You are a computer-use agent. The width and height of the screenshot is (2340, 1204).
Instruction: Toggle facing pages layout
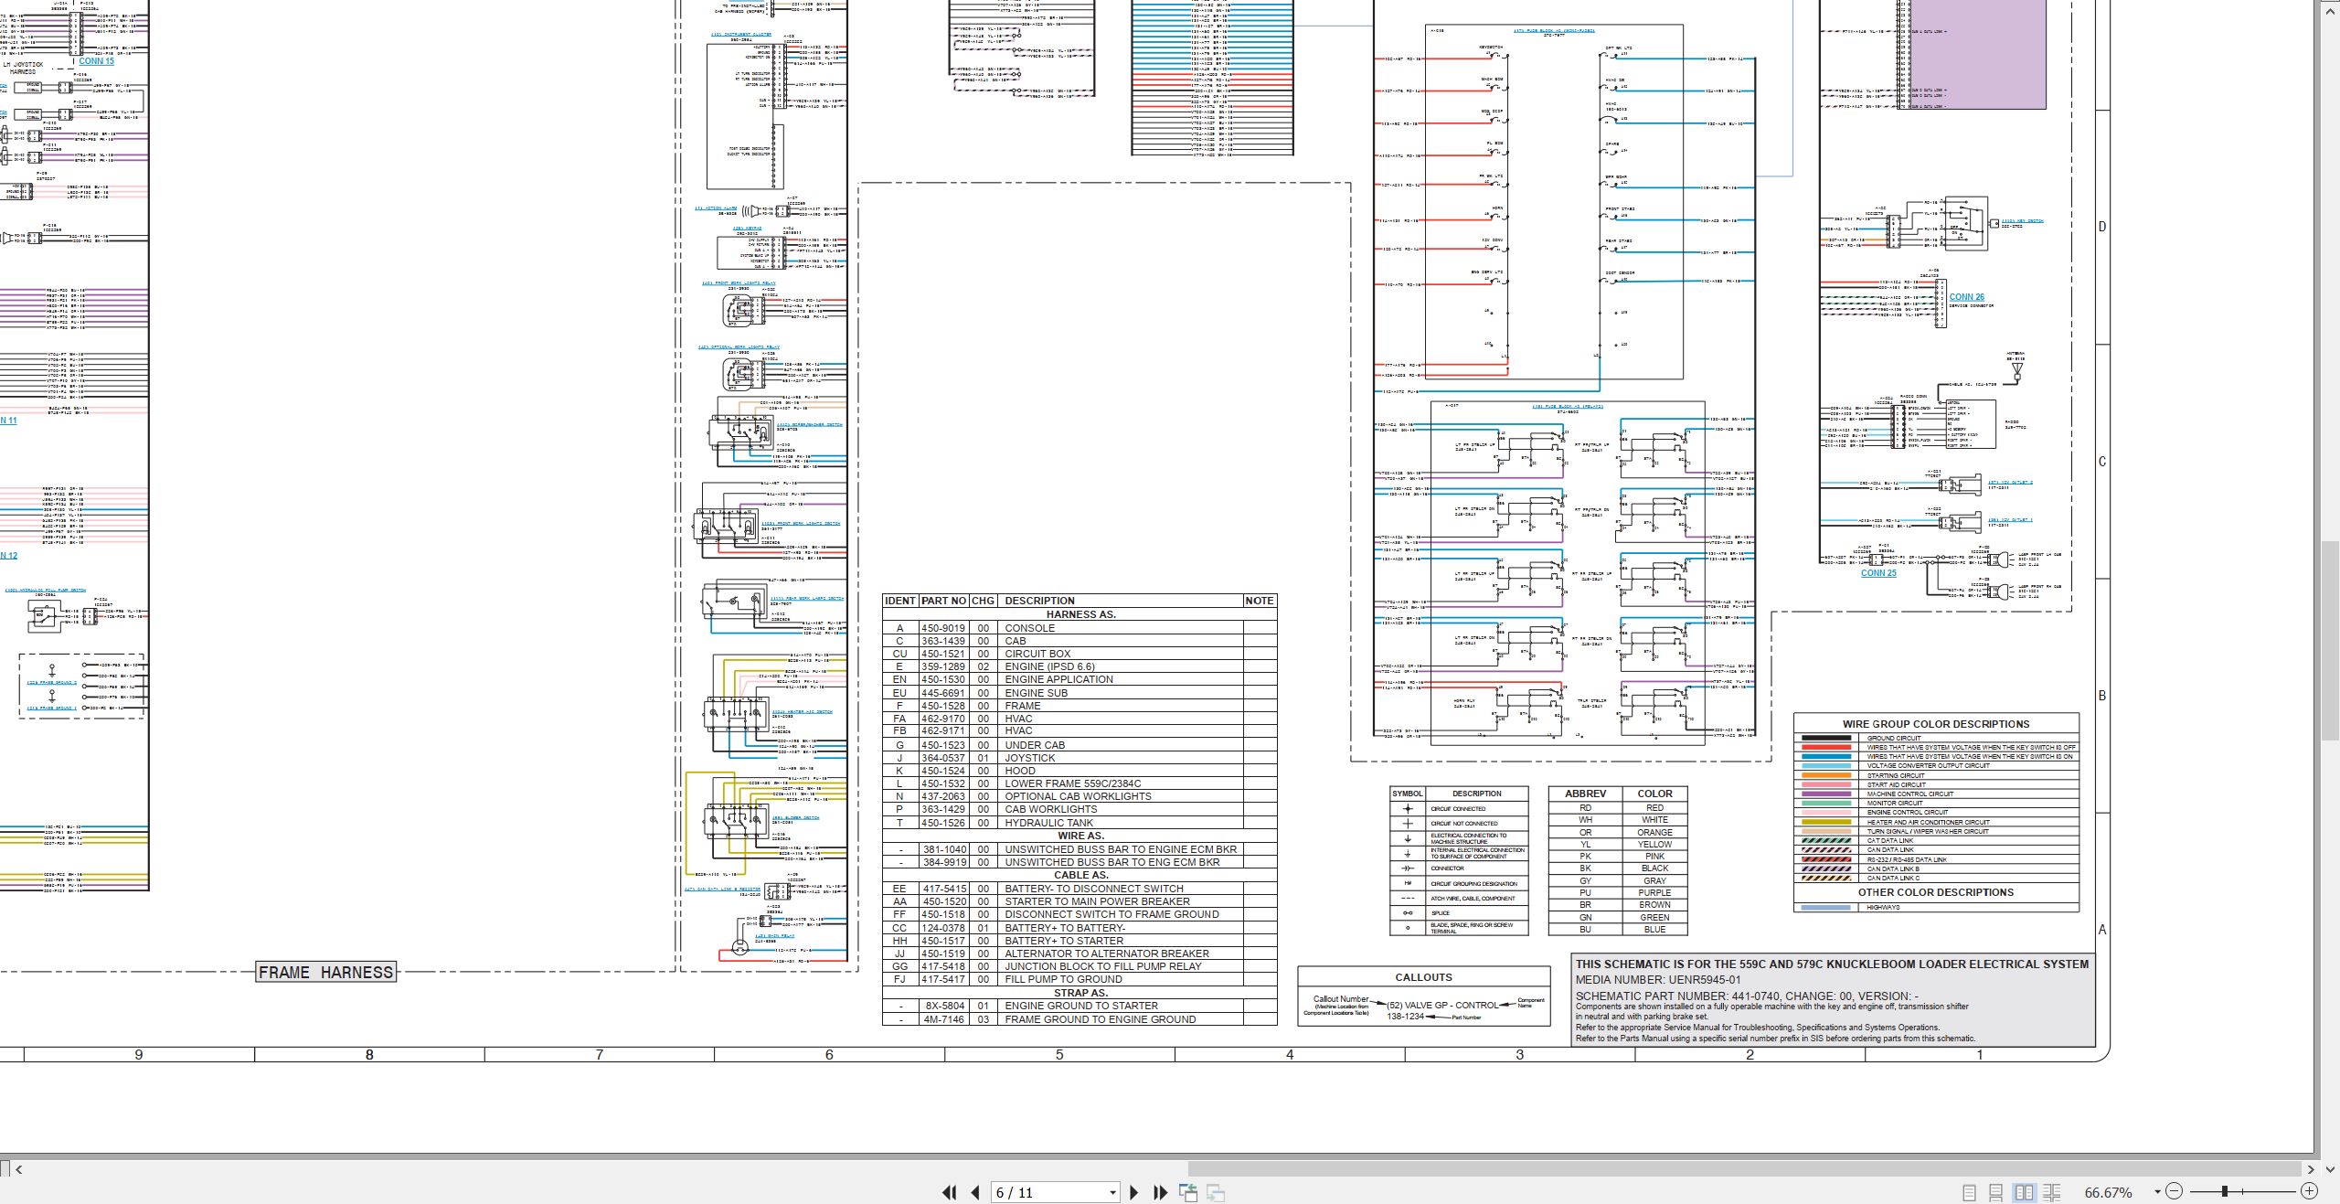click(2025, 1192)
